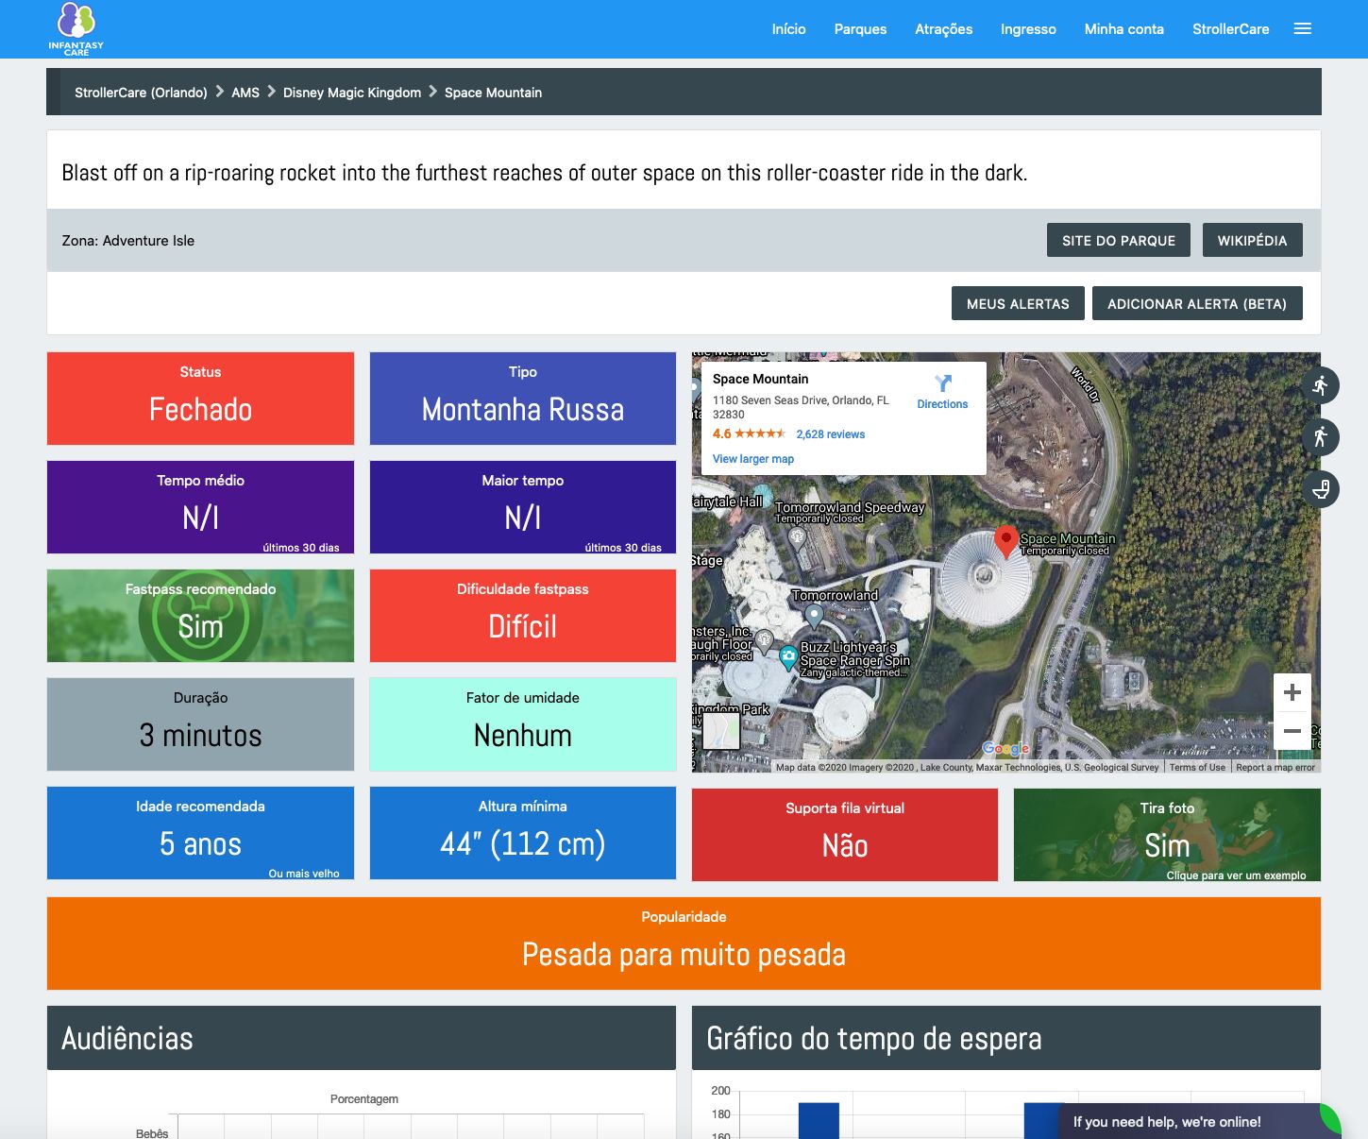Image resolution: width=1368 pixels, height=1139 pixels.
Task: Open Parques in the navigation bar
Action: (860, 29)
